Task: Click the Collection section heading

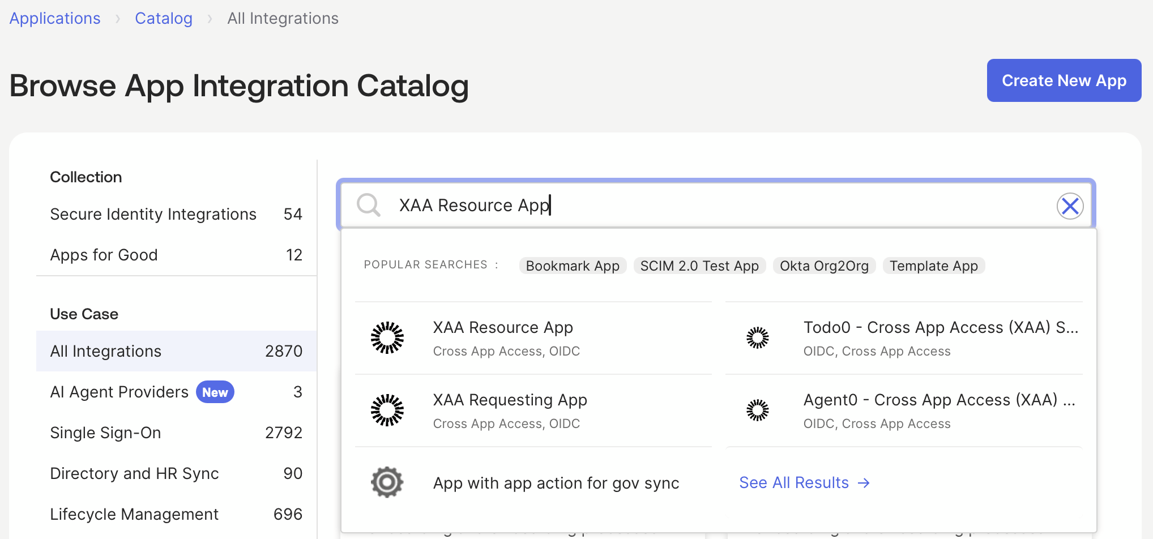Action: coord(86,177)
